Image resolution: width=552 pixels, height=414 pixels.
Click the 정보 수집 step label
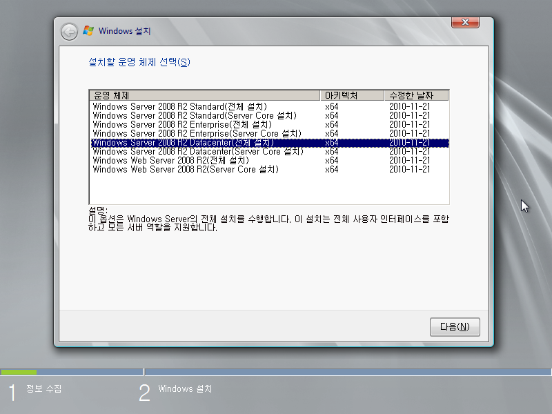click(44, 388)
